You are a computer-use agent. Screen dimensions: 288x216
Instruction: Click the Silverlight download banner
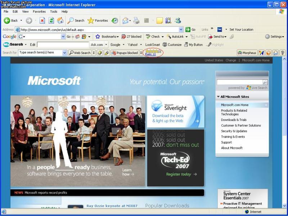tap(176, 112)
